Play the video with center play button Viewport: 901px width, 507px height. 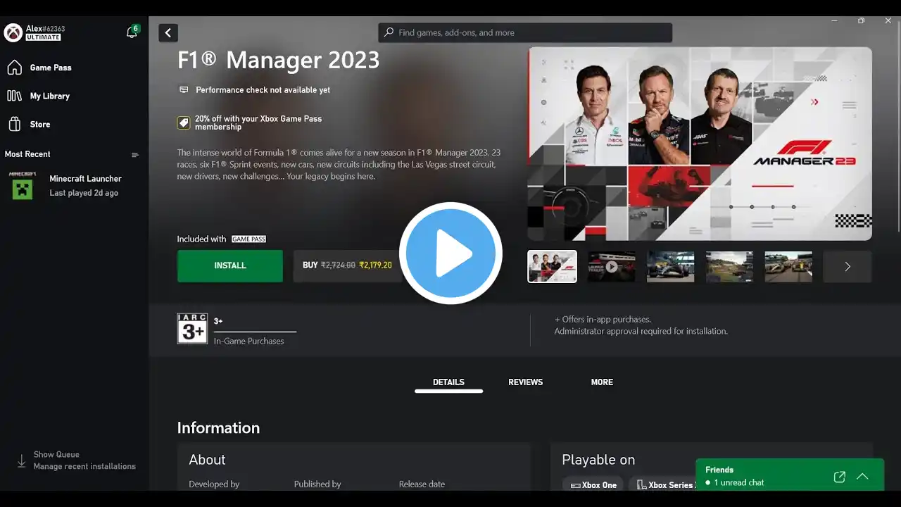click(x=450, y=254)
